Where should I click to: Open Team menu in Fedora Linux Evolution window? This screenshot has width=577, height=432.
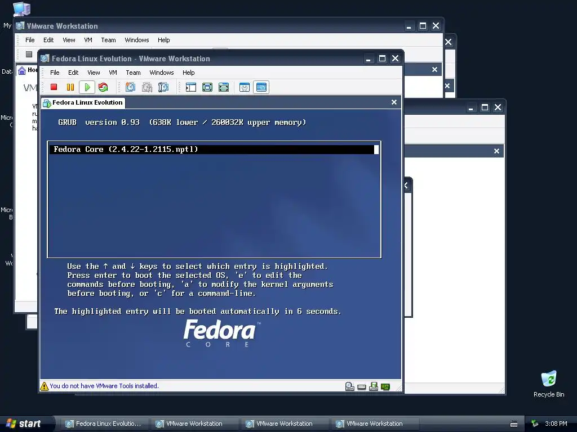coord(133,73)
